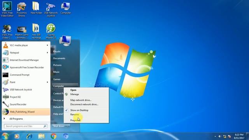Launch Project IGI from Start menu
This screenshot has width=249, height=140.
pyautogui.click(x=26, y=97)
